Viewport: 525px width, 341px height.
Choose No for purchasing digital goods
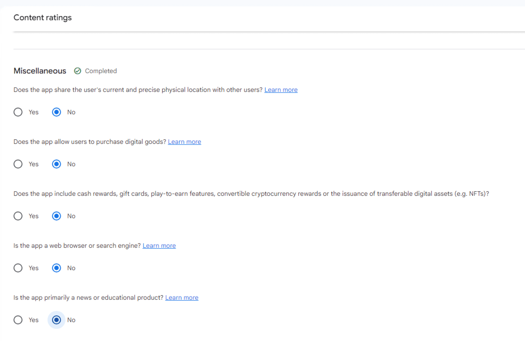[56, 164]
